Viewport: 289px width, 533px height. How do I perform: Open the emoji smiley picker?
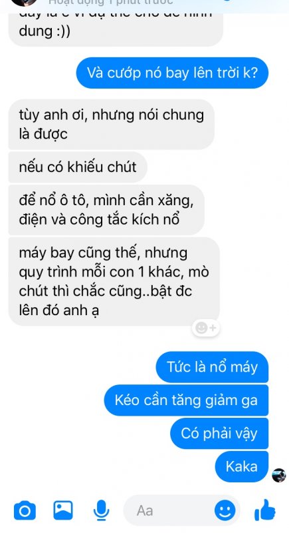(x=225, y=510)
